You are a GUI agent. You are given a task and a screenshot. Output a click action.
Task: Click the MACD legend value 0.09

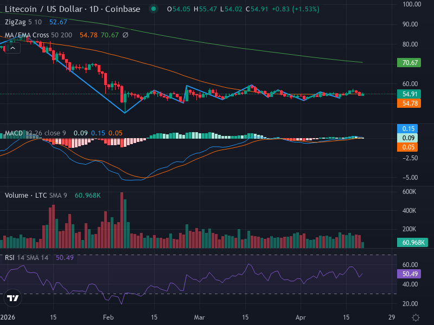(x=80, y=133)
